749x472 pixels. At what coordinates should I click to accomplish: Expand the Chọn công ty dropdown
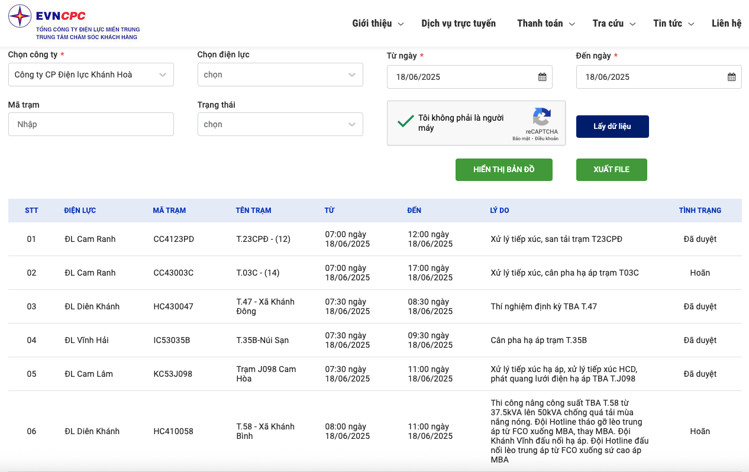pyautogui.click(x=91, y=75)
